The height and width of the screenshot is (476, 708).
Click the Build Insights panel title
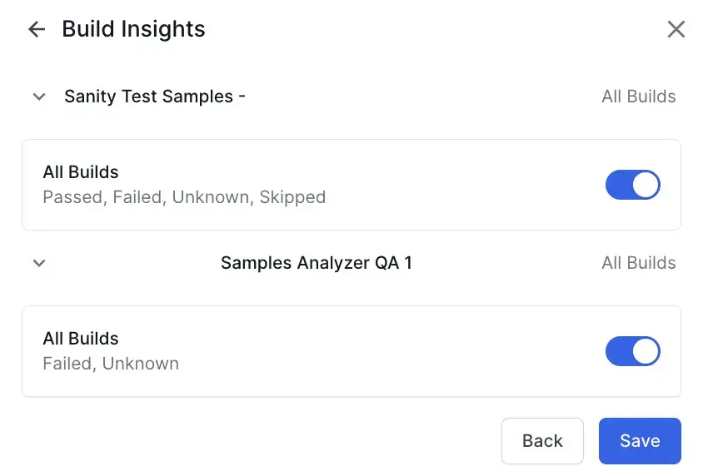(133, 29)
